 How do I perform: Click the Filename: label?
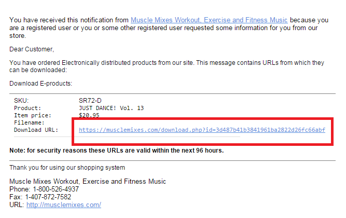point(29,122)
